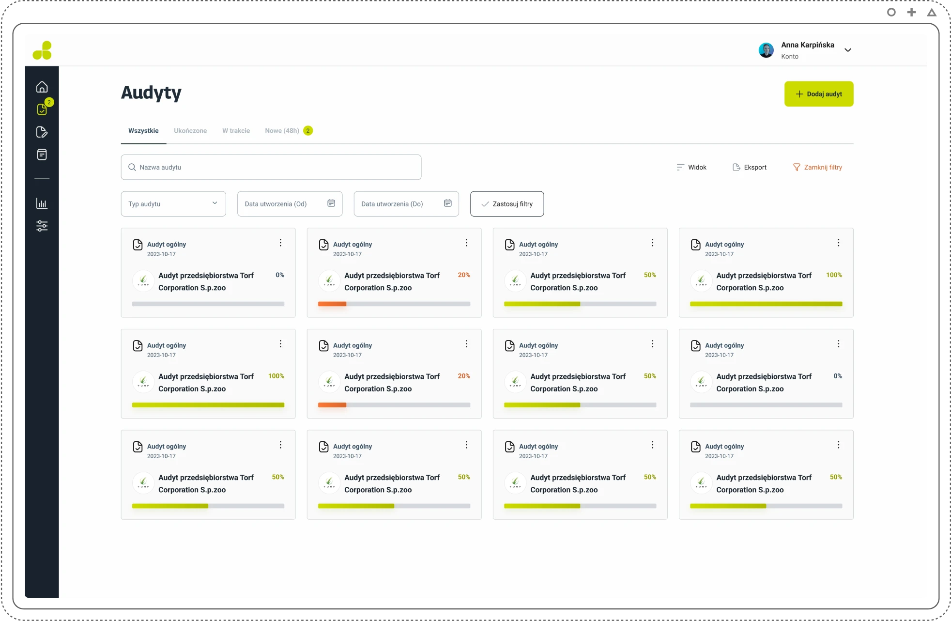Click the calendar icon in Data utworzenia (Od)

331,203
